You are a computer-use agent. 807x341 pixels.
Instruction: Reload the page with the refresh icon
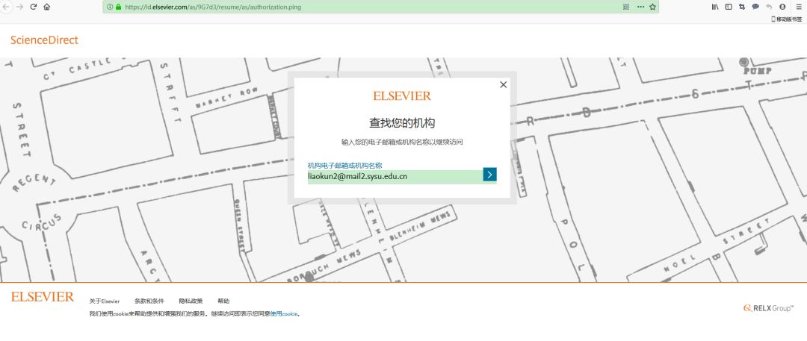(x=34, y=7)
